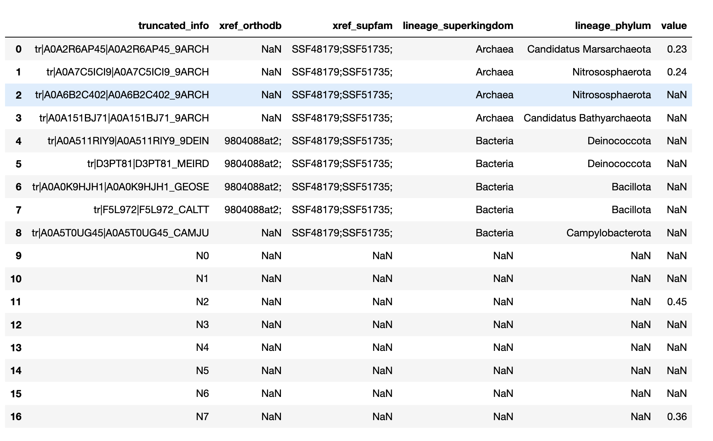713x441 pixels.
Task: Click 9804088at2; in row 4
Action: pos(253,141)
